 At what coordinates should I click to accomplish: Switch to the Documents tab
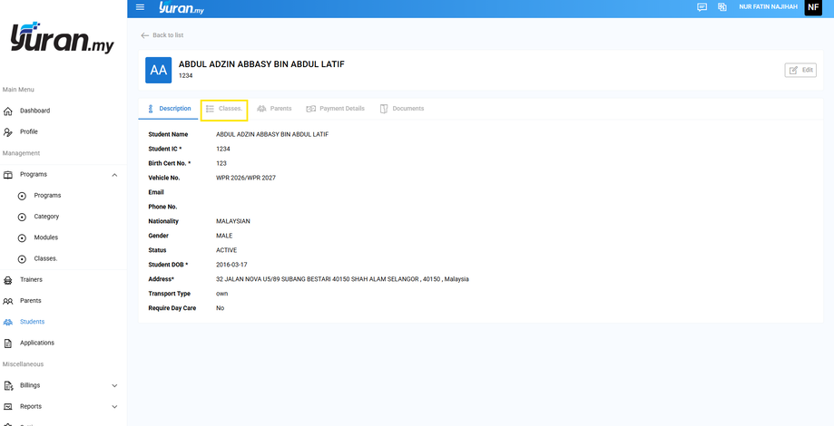402,109
